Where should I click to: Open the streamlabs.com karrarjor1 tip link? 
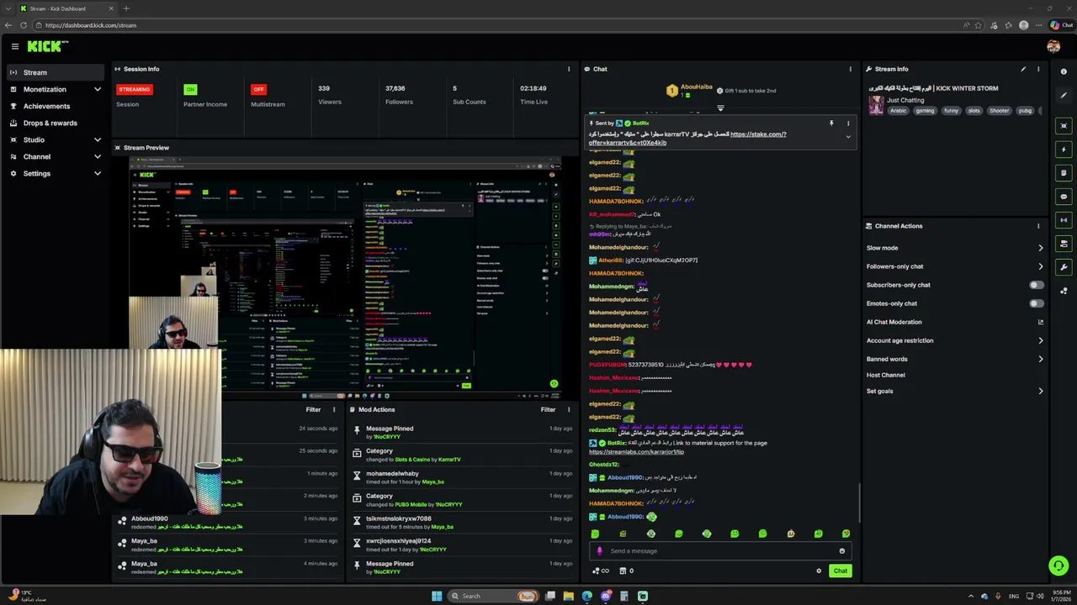[x=636, y=452]
